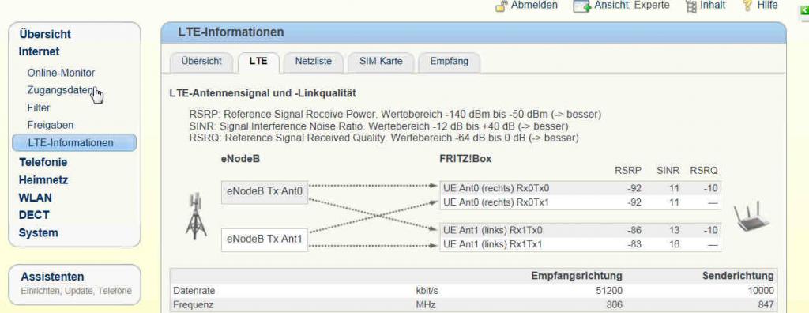Click the eNodeB Tx Ant0 box
This screenshot has width=809, height=313.
coord(265,192)
